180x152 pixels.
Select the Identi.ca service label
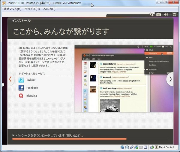31,96
